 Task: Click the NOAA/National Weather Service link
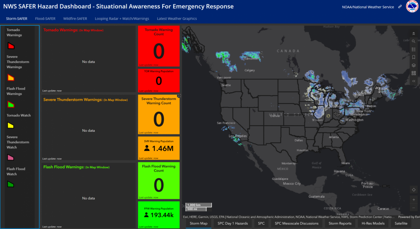click(368, 7)
